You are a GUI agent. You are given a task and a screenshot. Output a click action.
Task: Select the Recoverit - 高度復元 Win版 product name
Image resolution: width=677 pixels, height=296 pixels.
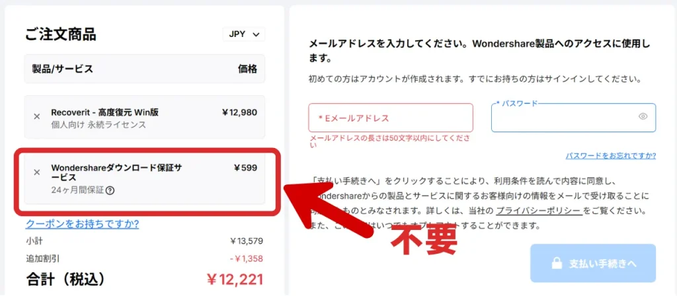[x=104, y=112]
